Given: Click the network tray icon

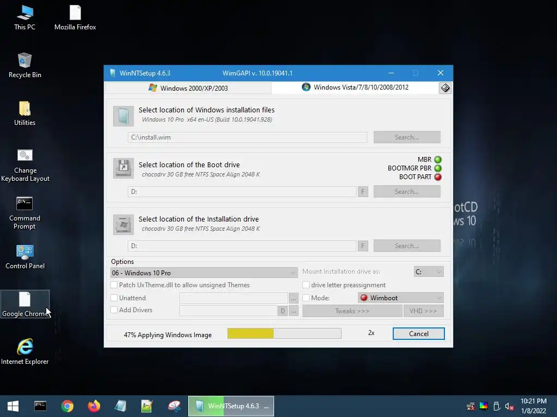Looking at the screenshot, I should 471,406.
